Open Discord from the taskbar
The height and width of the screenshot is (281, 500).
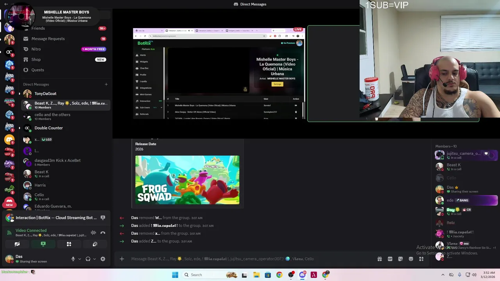(x=302, y=275)
